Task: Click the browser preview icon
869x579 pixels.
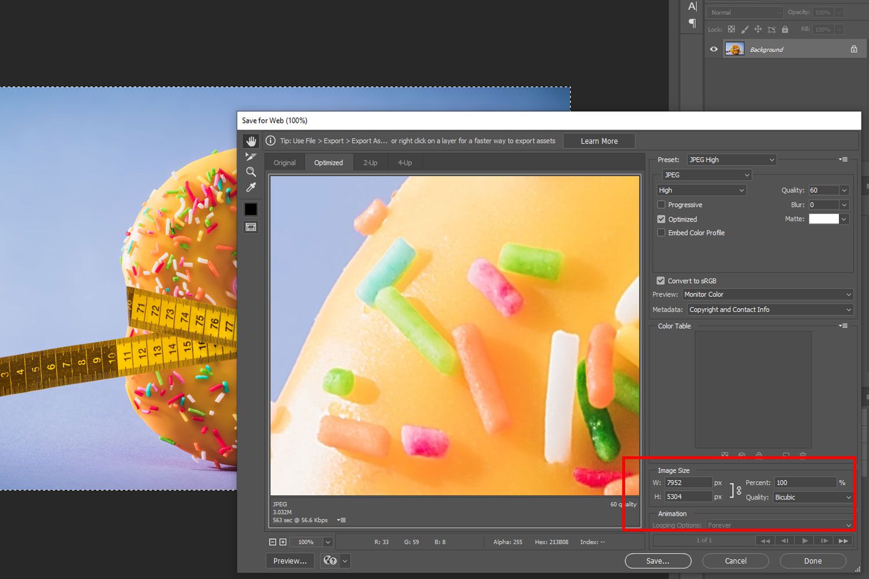Action: point(330,560)
